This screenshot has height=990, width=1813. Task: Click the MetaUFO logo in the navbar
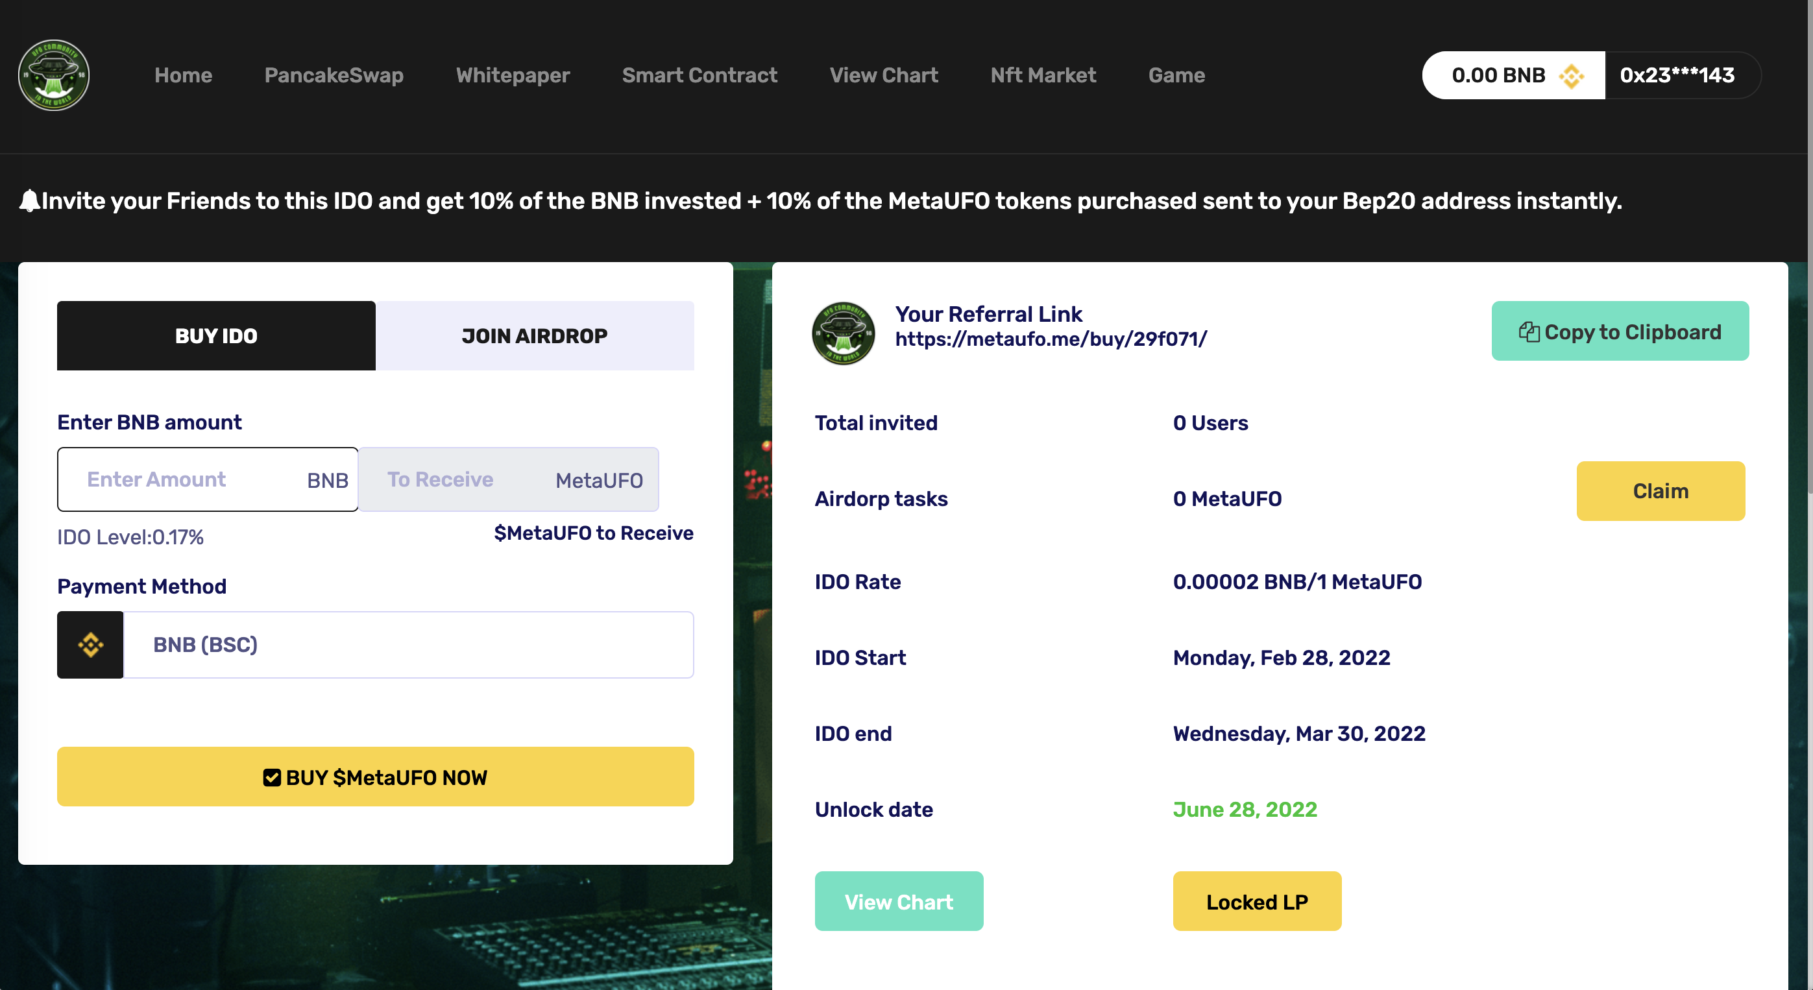tap(53, 75)
